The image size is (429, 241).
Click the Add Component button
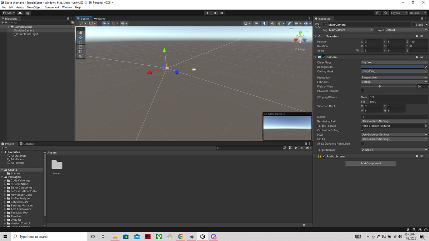click(x=370, y=163)
